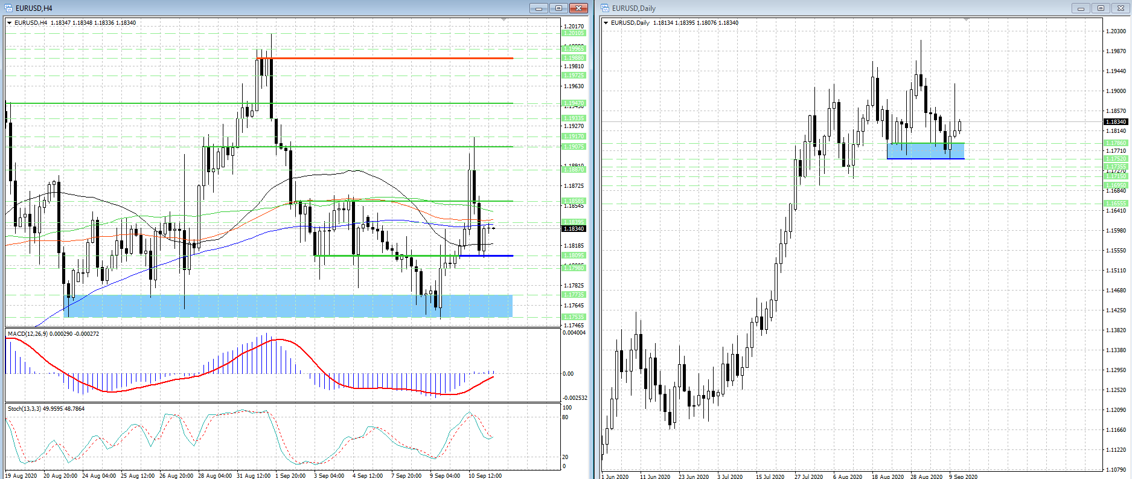
Task: Minimize the EURUSD,Daily chart window
Action: [1081, 8]
